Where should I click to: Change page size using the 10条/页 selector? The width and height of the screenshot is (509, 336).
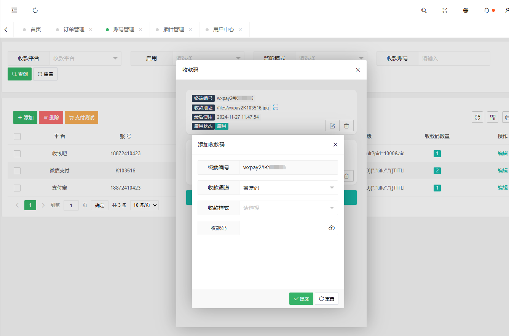point(144,205)
